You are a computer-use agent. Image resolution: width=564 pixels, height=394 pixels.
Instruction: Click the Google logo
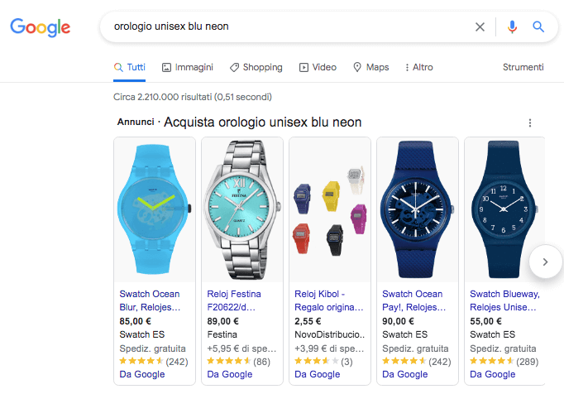[x=40, y=27]
